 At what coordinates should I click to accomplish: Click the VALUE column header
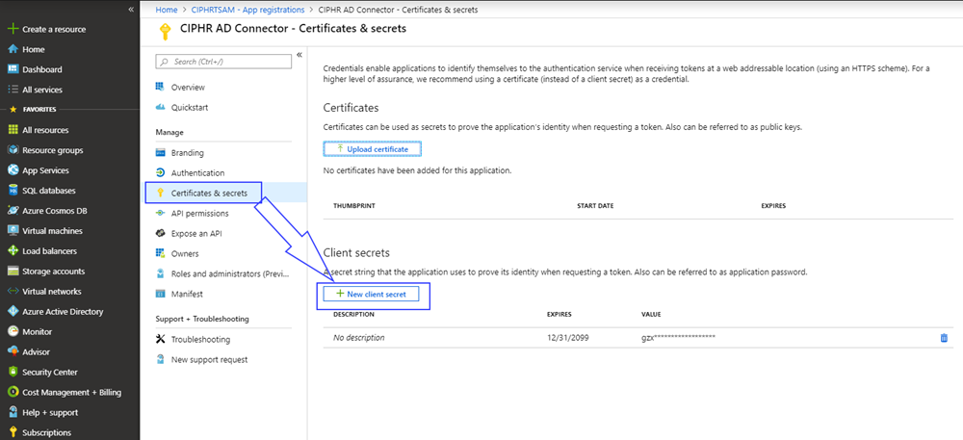pos(651,314)
